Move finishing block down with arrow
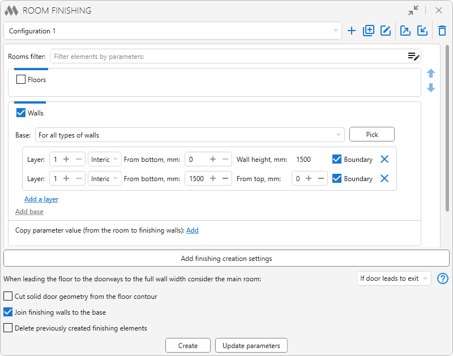Viewport: 453px width, 356px height. coord(431,88)
